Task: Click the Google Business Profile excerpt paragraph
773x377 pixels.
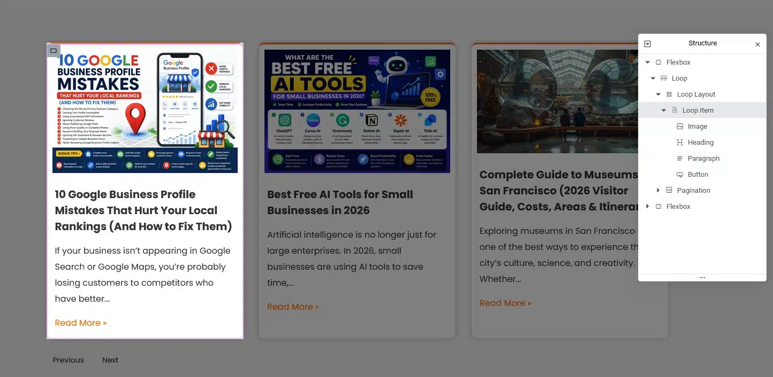Action: click(x=142, y=274)
